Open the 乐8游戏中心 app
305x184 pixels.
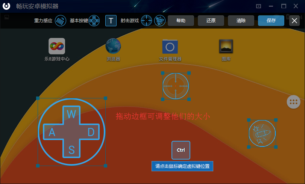point(57,46)
